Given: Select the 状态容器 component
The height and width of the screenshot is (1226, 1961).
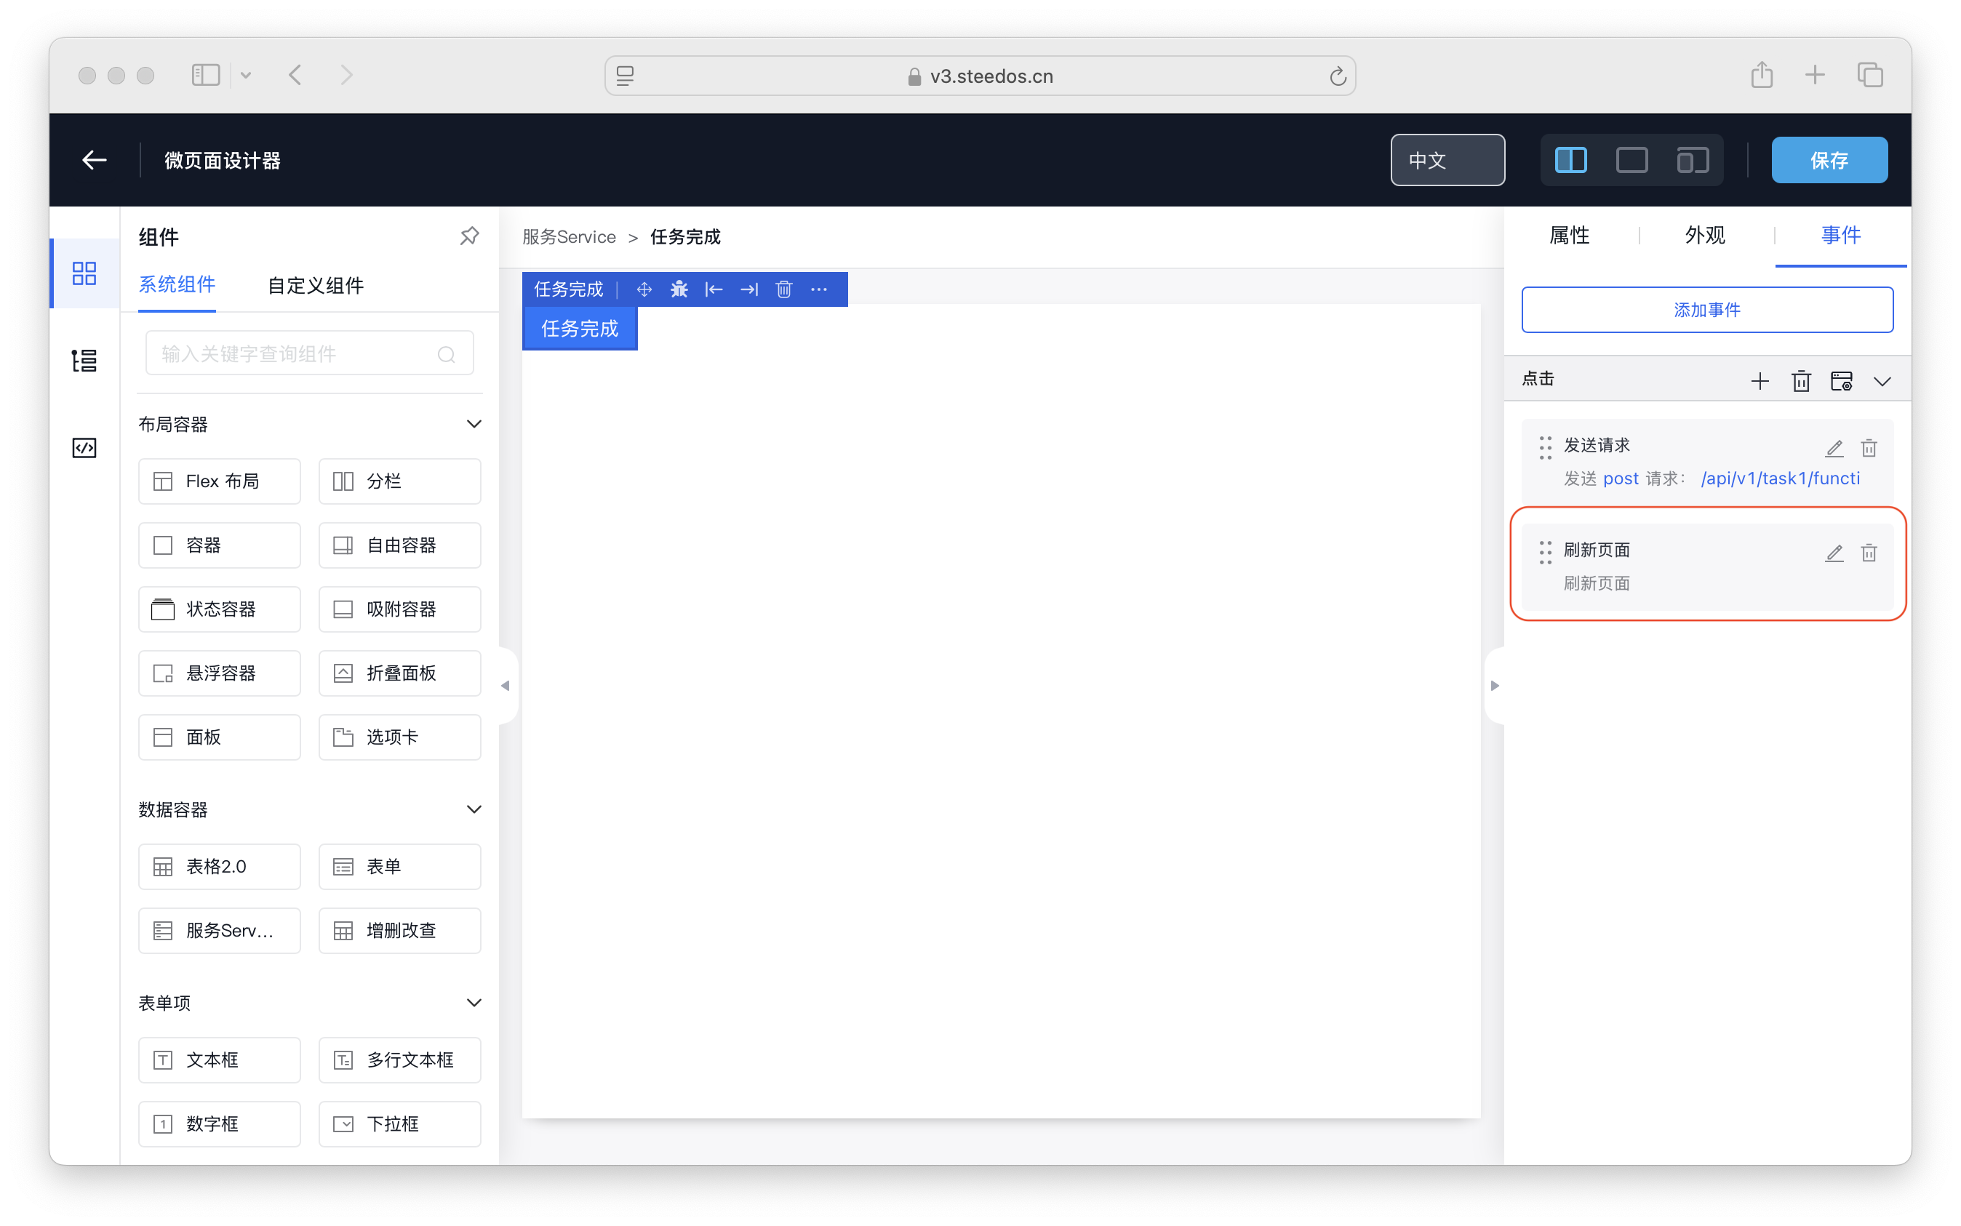Looking at the screenshot, I should pos(219,610).
